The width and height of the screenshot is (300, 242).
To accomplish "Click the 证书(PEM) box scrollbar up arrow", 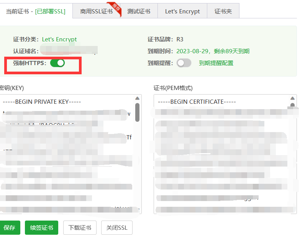I will 293,98.
